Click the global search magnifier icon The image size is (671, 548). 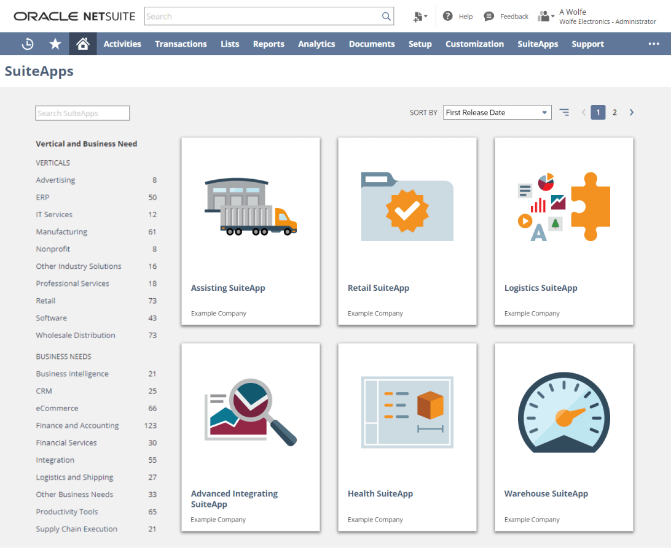pos(386,16)
